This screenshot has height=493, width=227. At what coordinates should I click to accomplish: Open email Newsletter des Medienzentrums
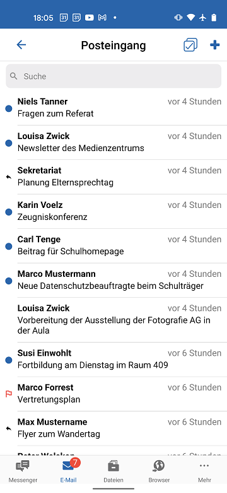(113, 142)
